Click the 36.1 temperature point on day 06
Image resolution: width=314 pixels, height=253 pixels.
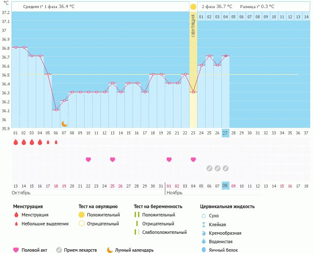pos(56,110)
